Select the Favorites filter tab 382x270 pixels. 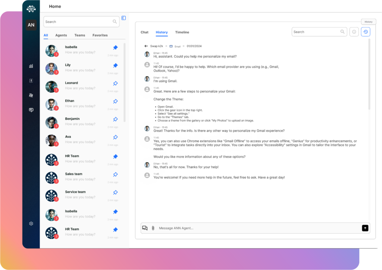[x=100, y=35]
